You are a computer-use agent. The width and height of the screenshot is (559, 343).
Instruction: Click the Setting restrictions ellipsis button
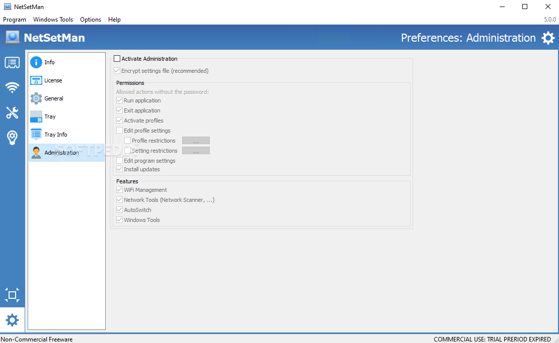(x=196, y=151)
